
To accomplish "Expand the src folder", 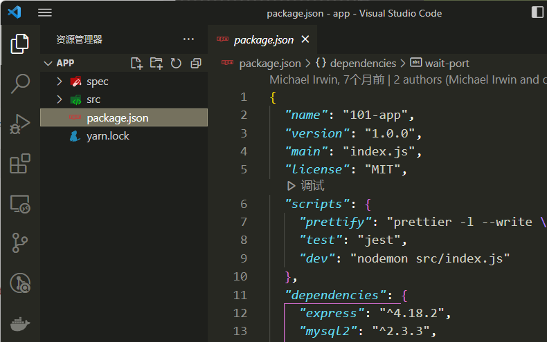I will [60, 99].
